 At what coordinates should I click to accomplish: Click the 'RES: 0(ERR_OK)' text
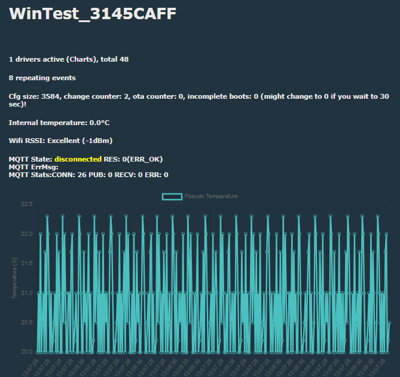[x=133, y=159]
